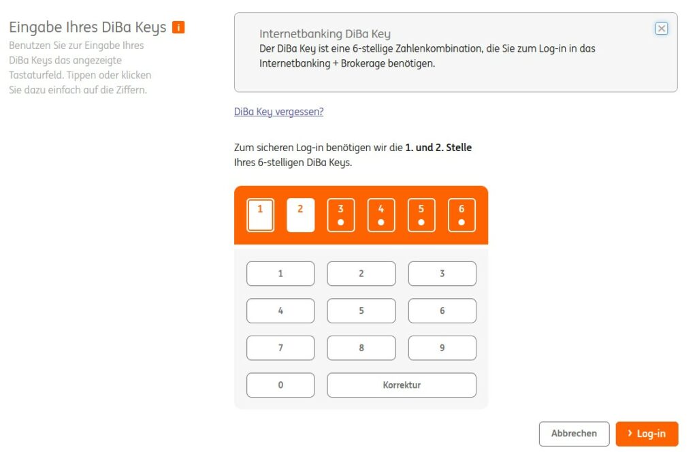The height and width of the screenshot is (452, 697).
Task: Select the second DiBa Key digit field
Action: pos(300,215)
